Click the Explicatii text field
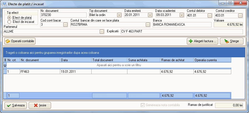 pyautogui.click(x=182, y=31)
